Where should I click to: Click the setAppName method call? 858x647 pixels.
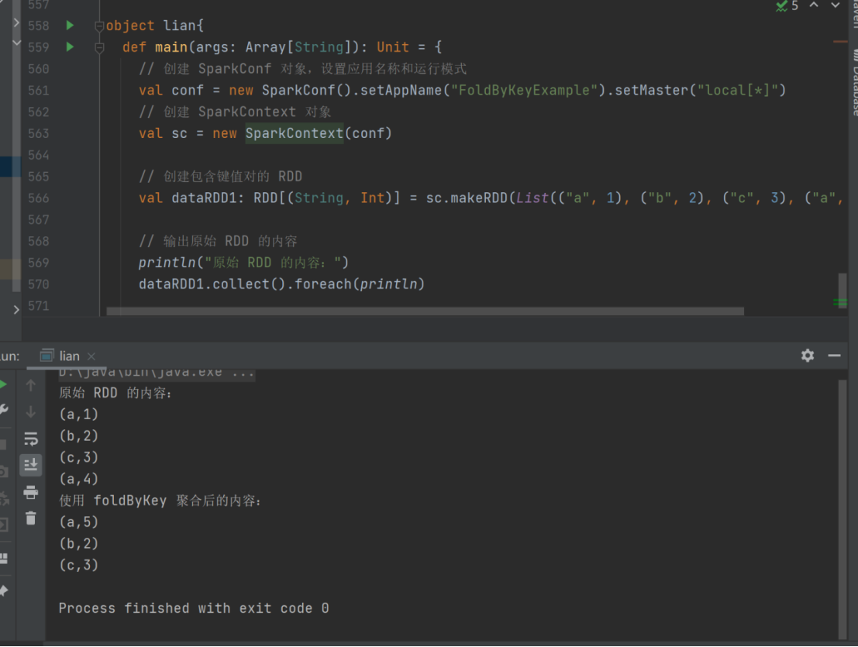click(401, 90)
